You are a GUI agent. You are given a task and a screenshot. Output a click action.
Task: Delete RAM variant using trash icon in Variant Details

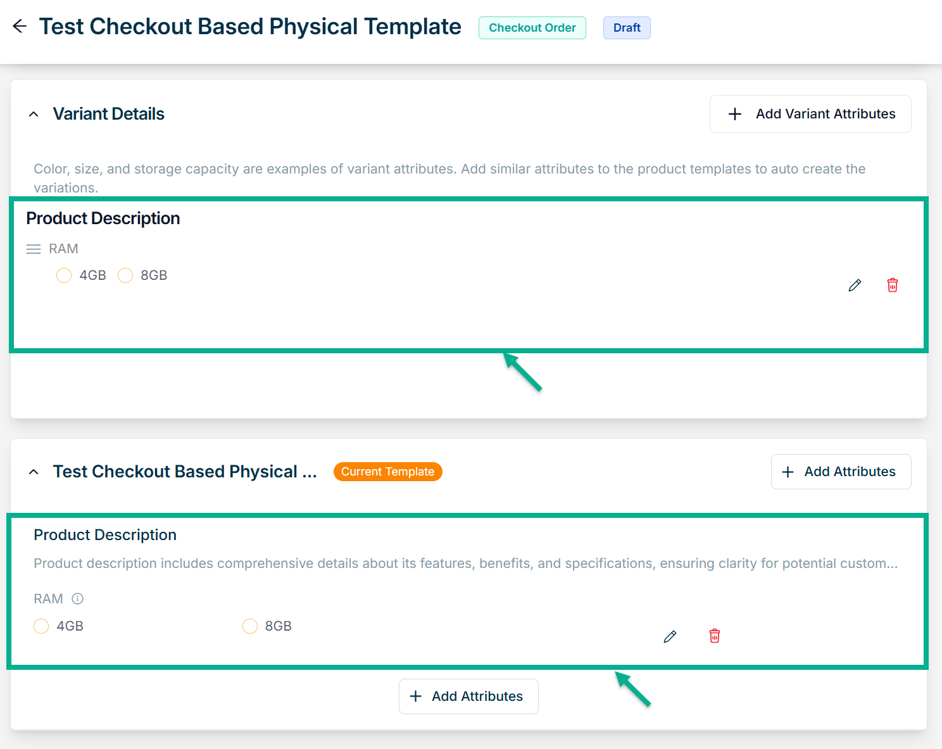coord(893,286)
